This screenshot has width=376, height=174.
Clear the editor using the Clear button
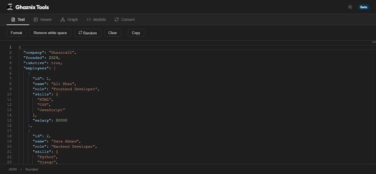click(x=113, y=33)
